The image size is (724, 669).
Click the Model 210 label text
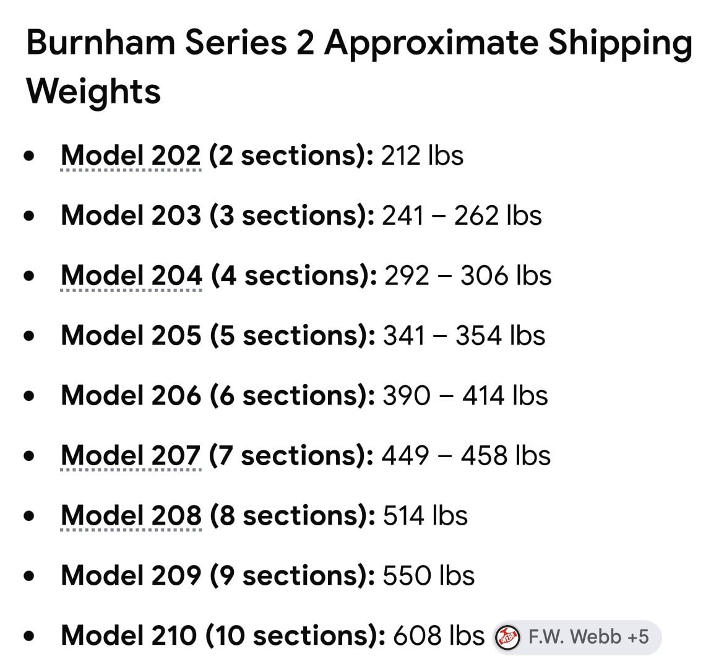tap(129, 636)
